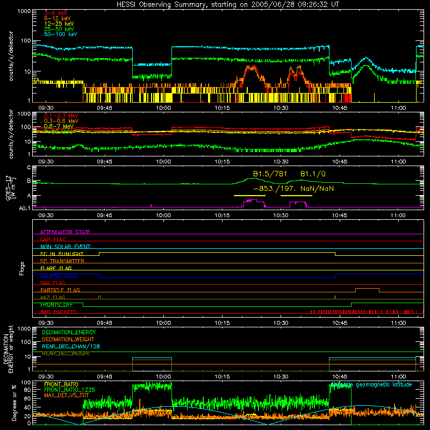430x430 pixels.
Task: Select the SC_IN_SUNLIGHT flag label
Action: (62, 254)
